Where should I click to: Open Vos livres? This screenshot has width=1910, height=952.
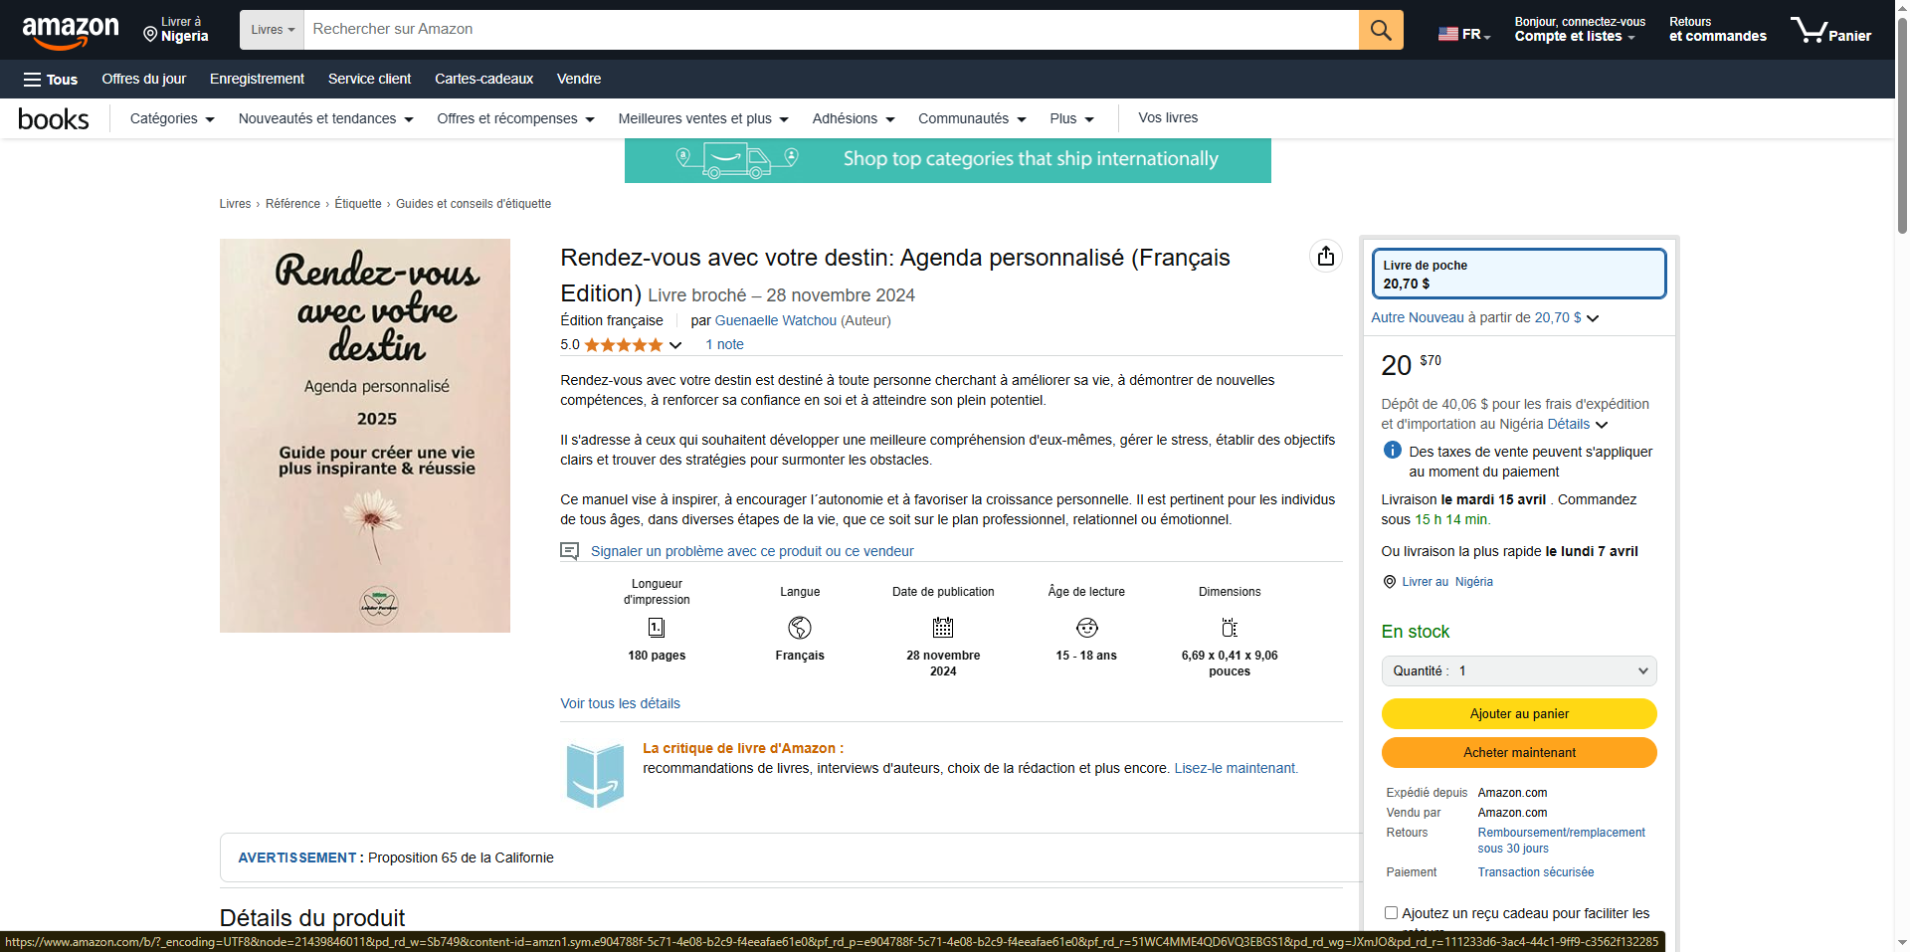coord(1168,117)
